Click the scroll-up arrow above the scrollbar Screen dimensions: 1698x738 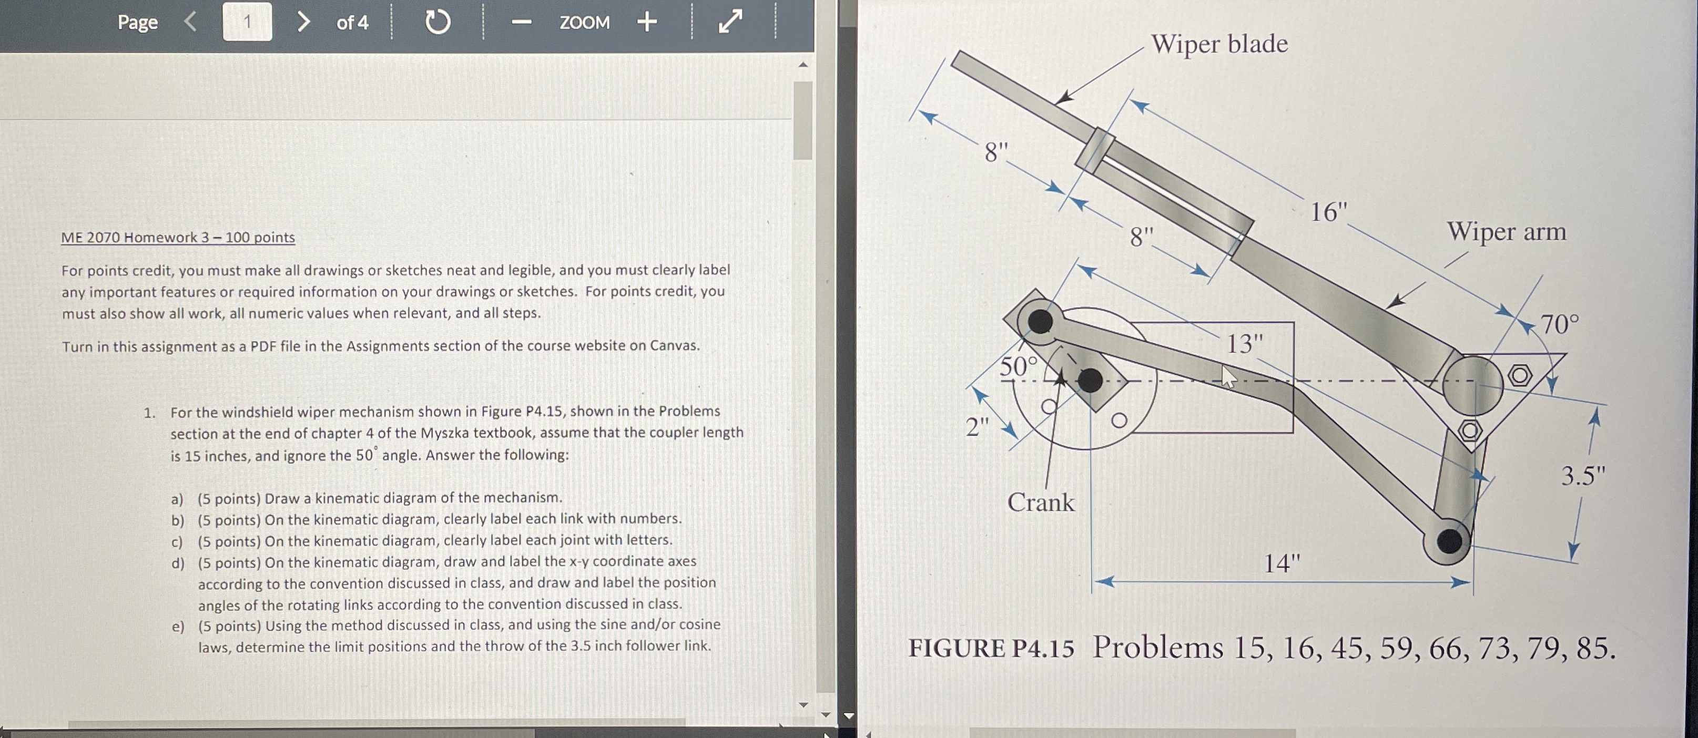(803, 64)
